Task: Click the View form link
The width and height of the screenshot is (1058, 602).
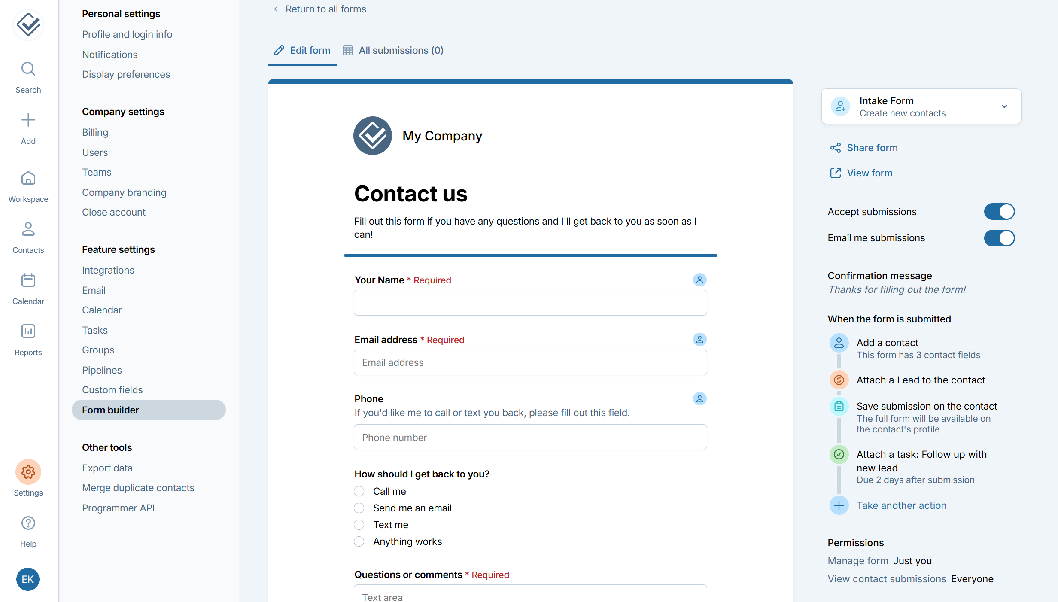Action: (870, 173)
